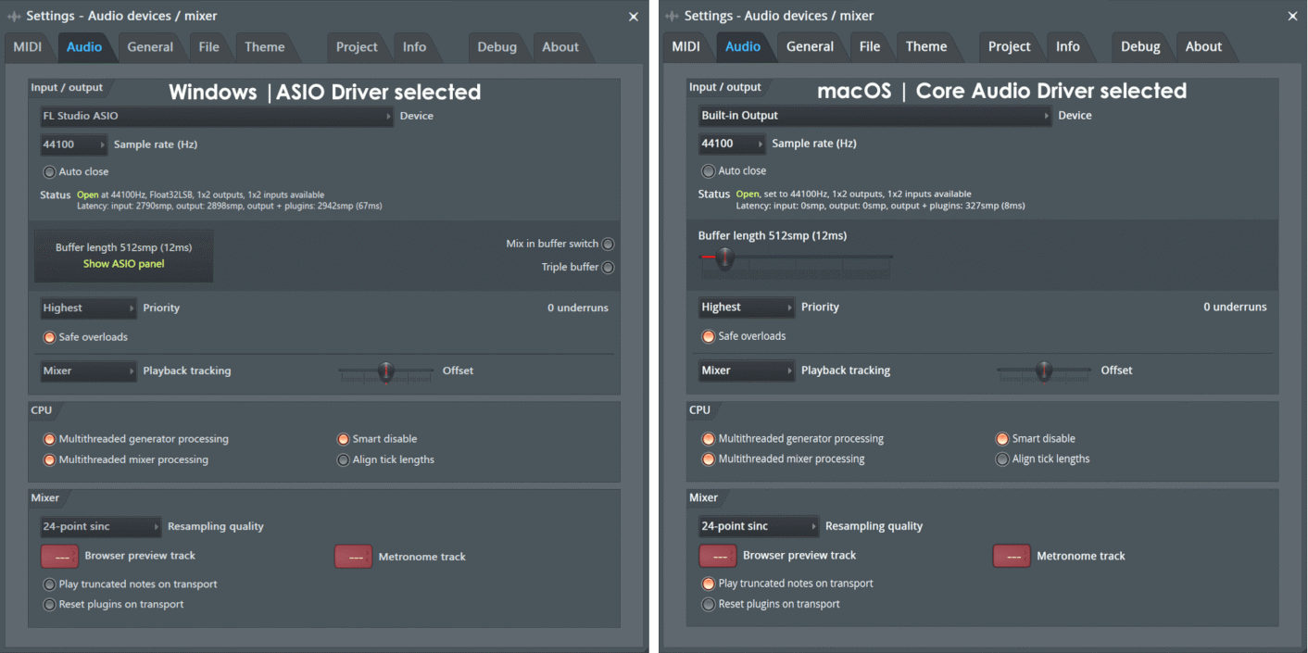Disable Smart disable in the macOS panel
Viewport: 1308px width, 653px height.
[x=1002, y=439]
